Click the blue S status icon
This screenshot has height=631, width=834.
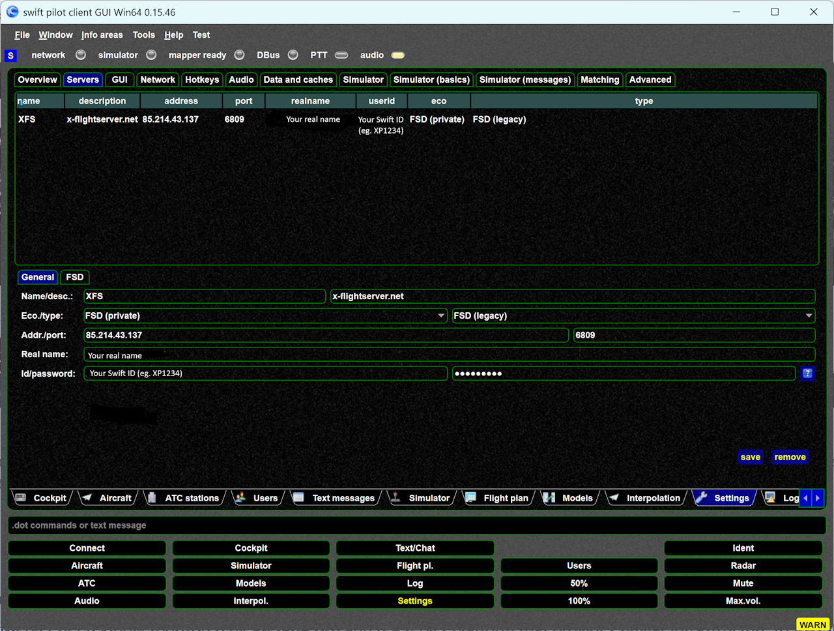tap(10, 55)
